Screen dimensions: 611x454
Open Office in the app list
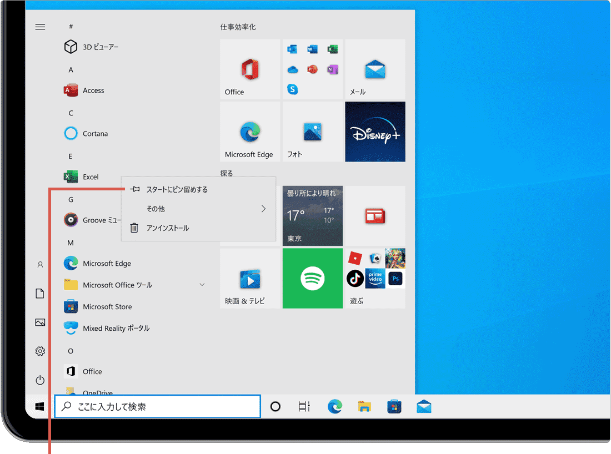click(83, 371)
